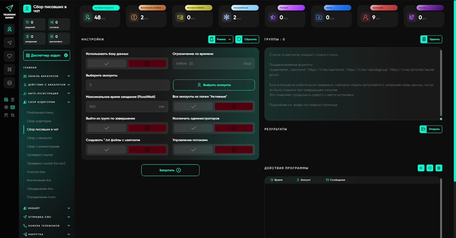Click the command key icon in sidebar

pyautogui.click(x=9, y=70)
